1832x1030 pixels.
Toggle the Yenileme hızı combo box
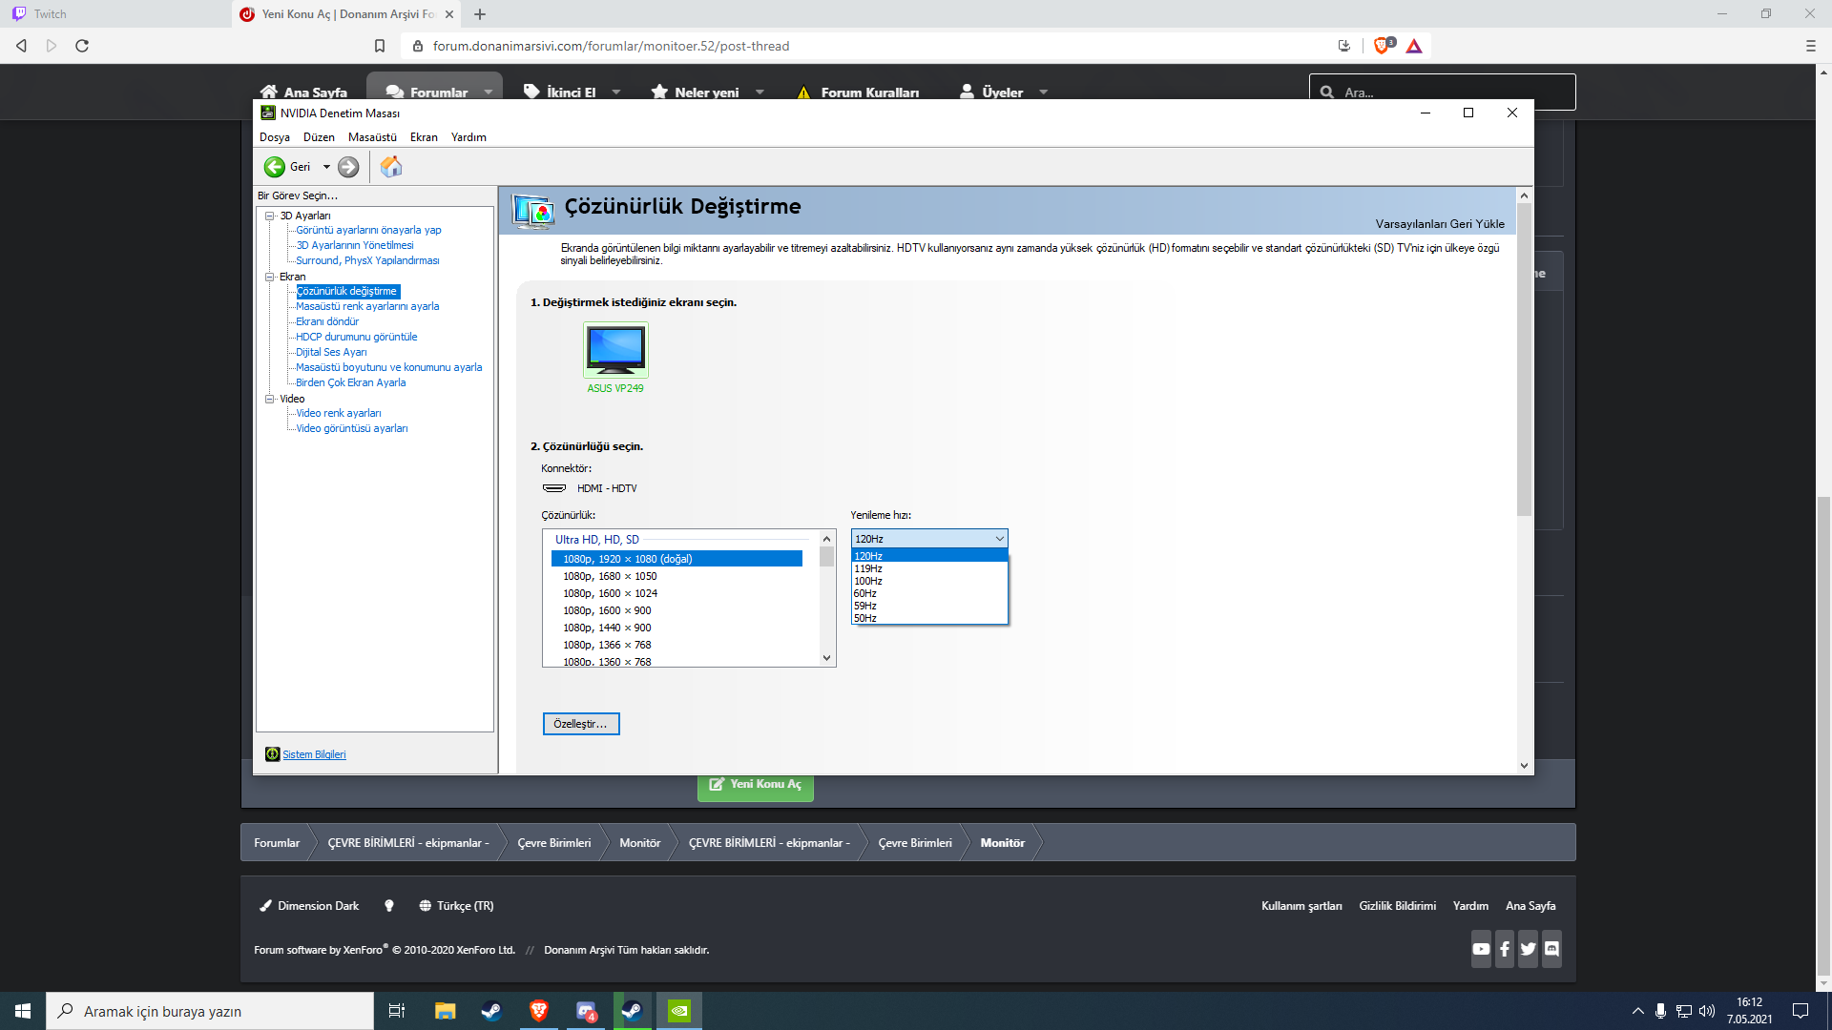click(x=929, y=539)
